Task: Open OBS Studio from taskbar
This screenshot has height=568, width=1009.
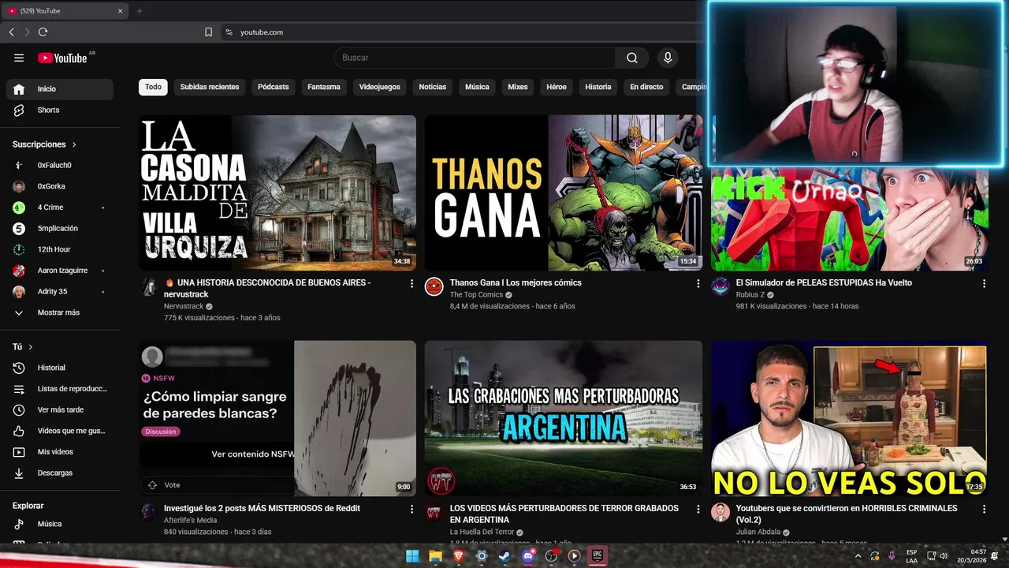Action: [x=551, y=556]
